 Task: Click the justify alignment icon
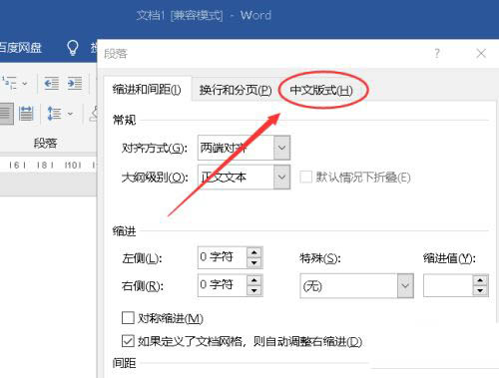point(6,114)
